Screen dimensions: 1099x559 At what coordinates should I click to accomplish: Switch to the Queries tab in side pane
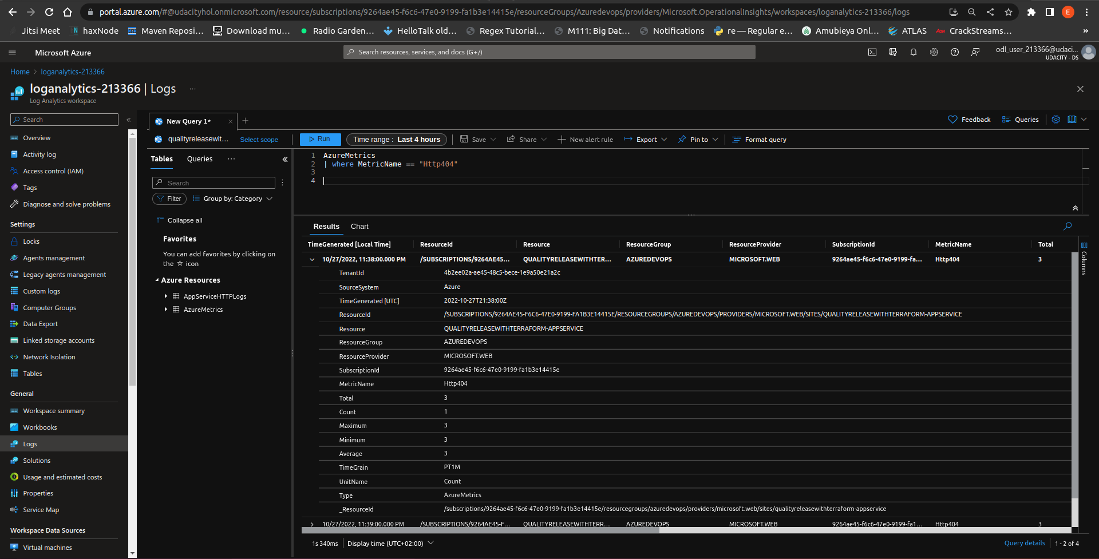pyautogui.click(x=200, y=159)
